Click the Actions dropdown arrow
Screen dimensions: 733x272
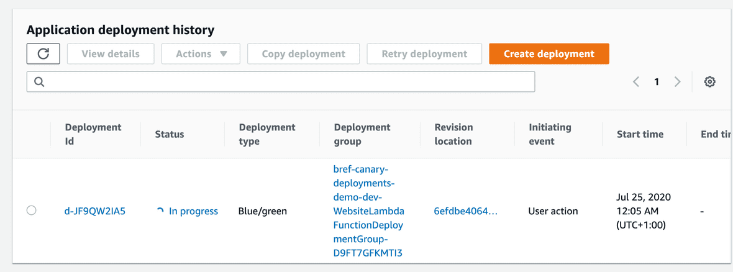(223, 54)
